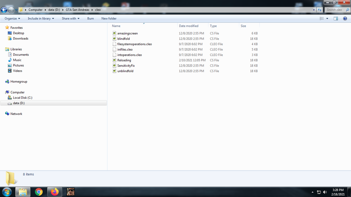Click the Back navigation arrow button

pos(4,10)
